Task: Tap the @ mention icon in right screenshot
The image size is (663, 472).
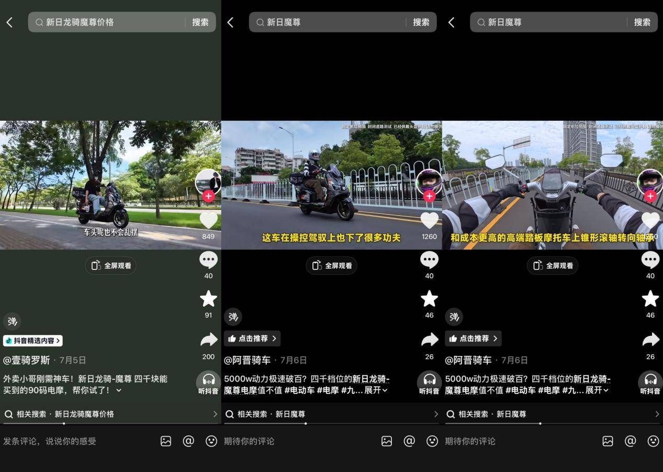Action: point(630,441)
